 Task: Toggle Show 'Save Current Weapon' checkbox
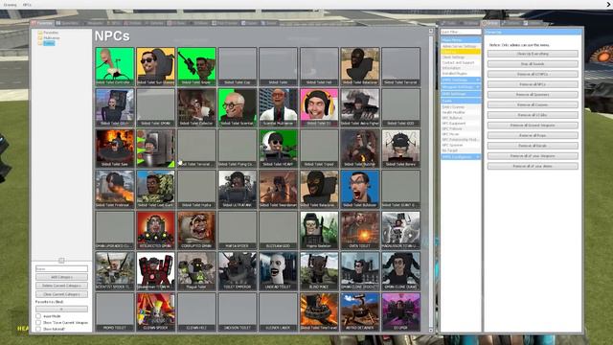[x=38, y=323]
